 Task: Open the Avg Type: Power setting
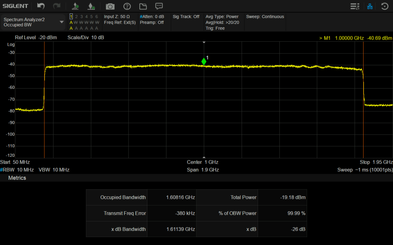coord(222,17)
